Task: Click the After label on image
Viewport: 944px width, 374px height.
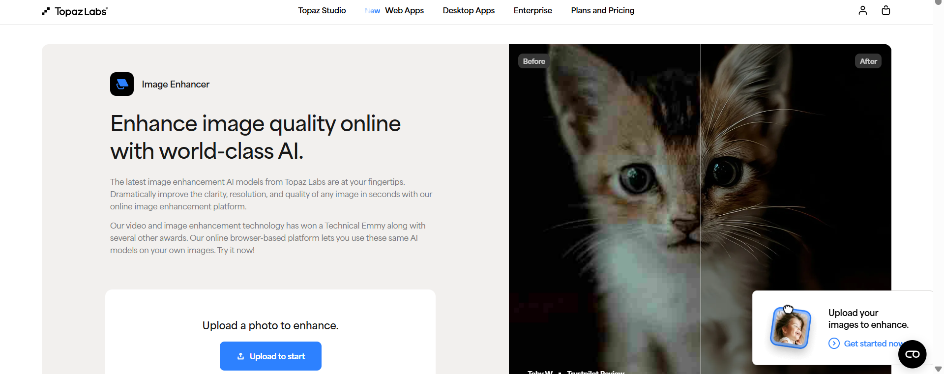Action: (x=868, y=61)
